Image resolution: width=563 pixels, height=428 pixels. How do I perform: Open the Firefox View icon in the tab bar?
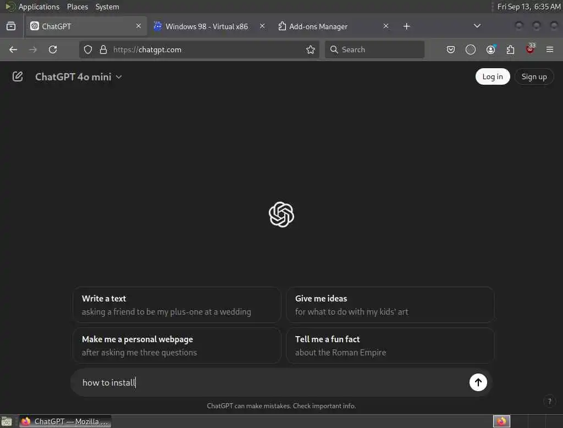pos(11,26)
